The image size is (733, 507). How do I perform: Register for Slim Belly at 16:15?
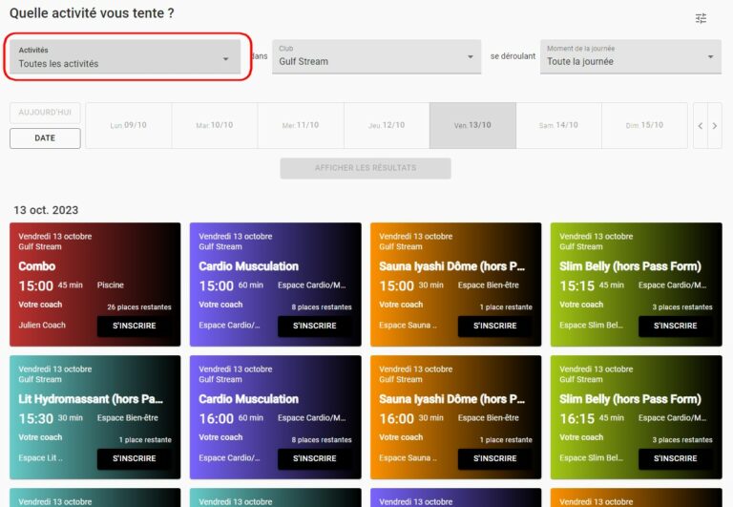coord(676,458)
